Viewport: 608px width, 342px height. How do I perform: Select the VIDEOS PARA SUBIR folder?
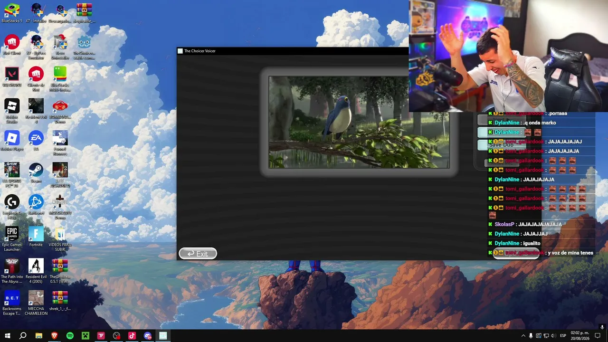coord(60,239)
